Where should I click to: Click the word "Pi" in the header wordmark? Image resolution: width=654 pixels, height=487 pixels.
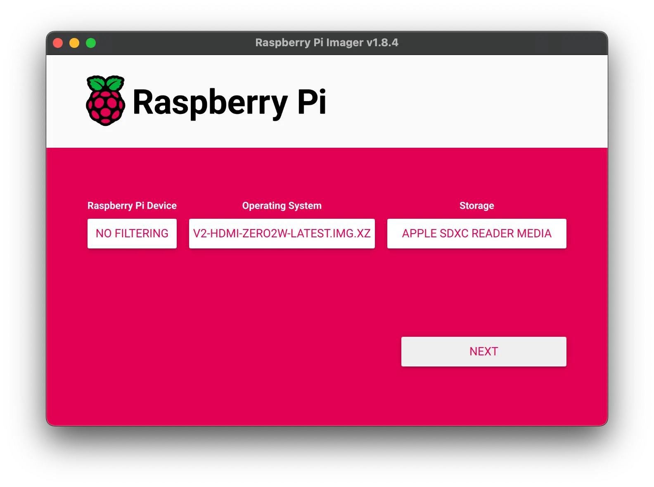(312, 102)
